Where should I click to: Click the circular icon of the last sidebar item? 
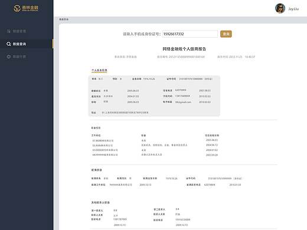click(x=8, y=57)
